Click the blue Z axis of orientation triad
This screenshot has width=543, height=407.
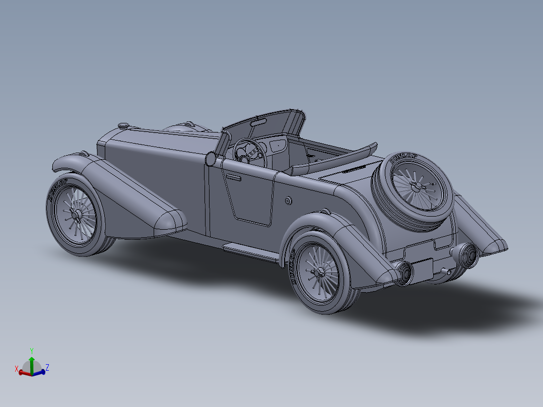39,372
